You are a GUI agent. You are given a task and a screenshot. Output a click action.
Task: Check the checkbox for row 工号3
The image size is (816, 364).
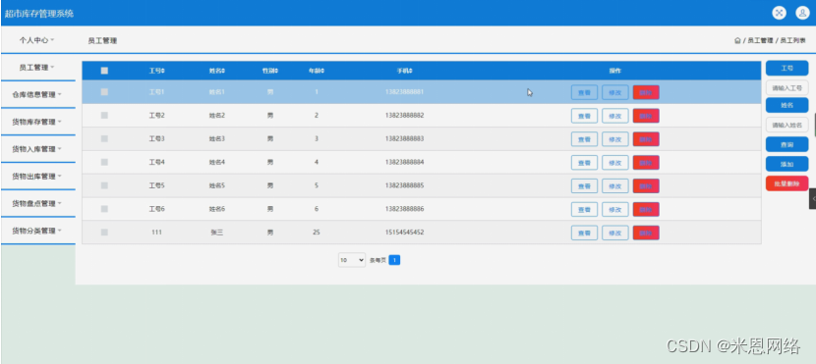click(104, 138)
